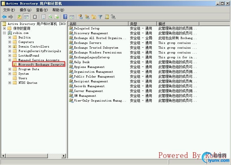Image resolution: width=231 pixels, height=165 pixels.
Task: Click the Back arrow in the toolbar
Action: pyautogui.click(x=4, y=17)
